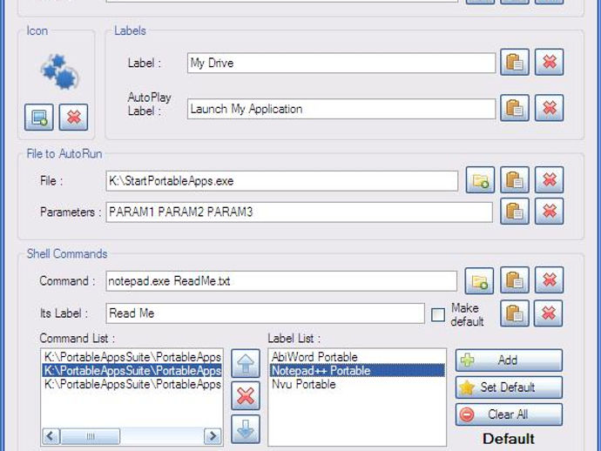Screen dimensions: 601x451
Task: Enable the Make default checkbox
Action: [x=438, y=315]
